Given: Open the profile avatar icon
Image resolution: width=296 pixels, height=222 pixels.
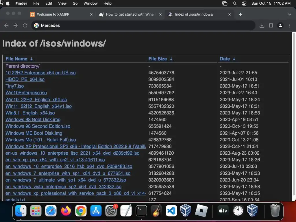Looking at the screenshot, I should [280, 25].
